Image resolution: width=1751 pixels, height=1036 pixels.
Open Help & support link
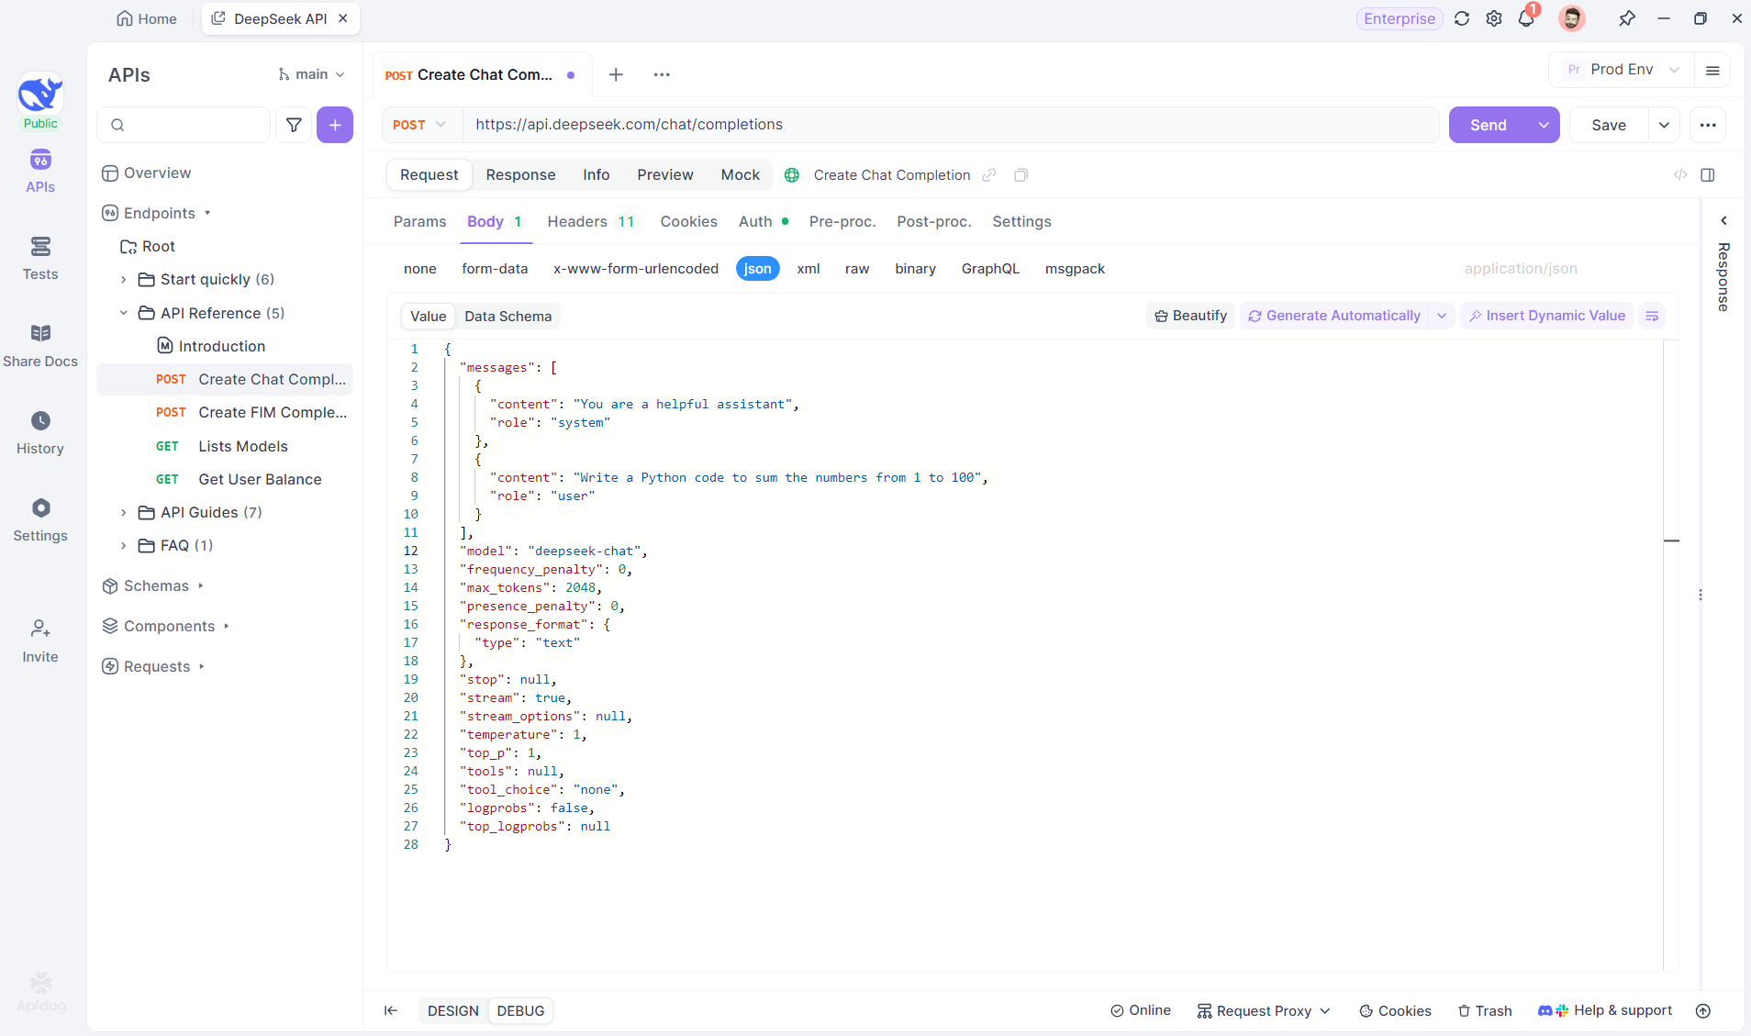pos(1605,1010)
